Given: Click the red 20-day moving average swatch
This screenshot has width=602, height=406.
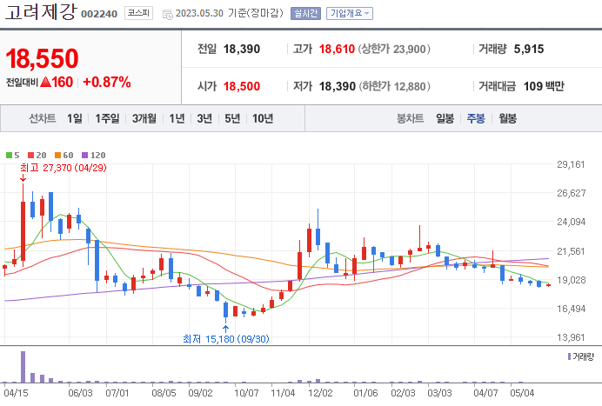Looking at the screenshot, I should [31, 155].
